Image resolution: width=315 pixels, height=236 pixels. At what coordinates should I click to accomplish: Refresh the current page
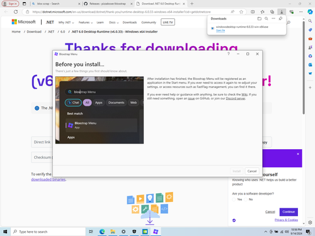point(16,12)
